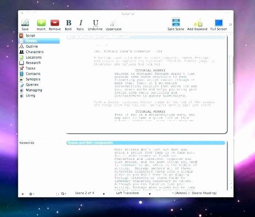Image resolution: width=255 pixels, height=217 pixels.
Task: Click the Keywords panel label
Action: coord(27,143)
